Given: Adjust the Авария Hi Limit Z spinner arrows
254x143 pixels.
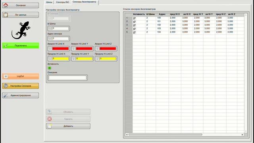Looking at the screenshot, I should click(97, 48).
